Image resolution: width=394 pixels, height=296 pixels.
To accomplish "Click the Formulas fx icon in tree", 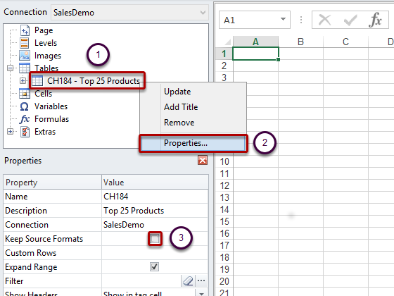I will (x=25, y=119).
